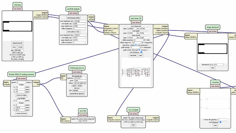Image resolution: width=236 pixels, height=133 pixels.
Task: Select 'imageInfo (object)' output of read png
Action: tap(40, 17)
